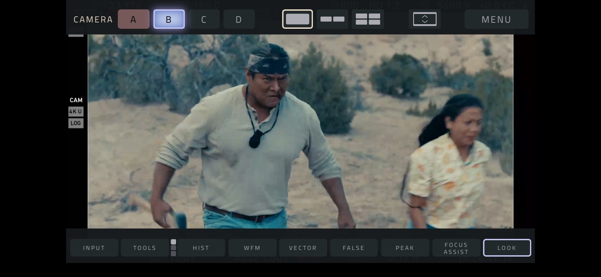Select camera A
The image size is (601, 277).
(133, 19)
